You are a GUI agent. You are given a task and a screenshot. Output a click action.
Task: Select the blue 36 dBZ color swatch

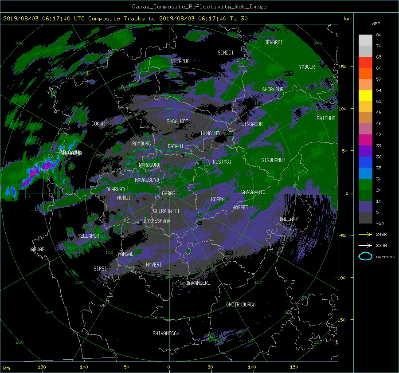coord(365,162)
